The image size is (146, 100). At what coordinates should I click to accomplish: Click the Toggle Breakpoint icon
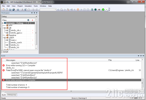[x=99, y=9]
